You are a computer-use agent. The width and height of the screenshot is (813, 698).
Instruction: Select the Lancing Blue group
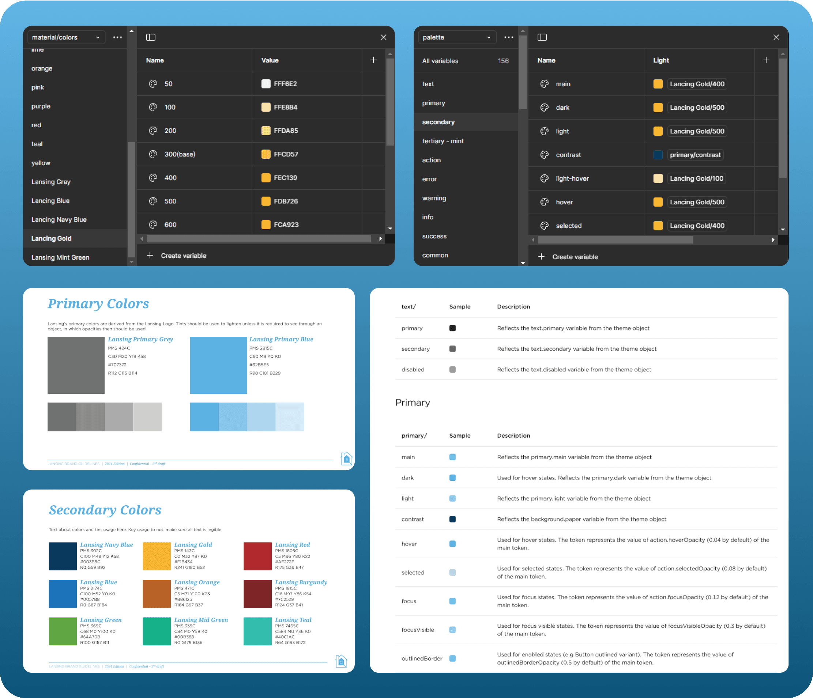[75, 200]
